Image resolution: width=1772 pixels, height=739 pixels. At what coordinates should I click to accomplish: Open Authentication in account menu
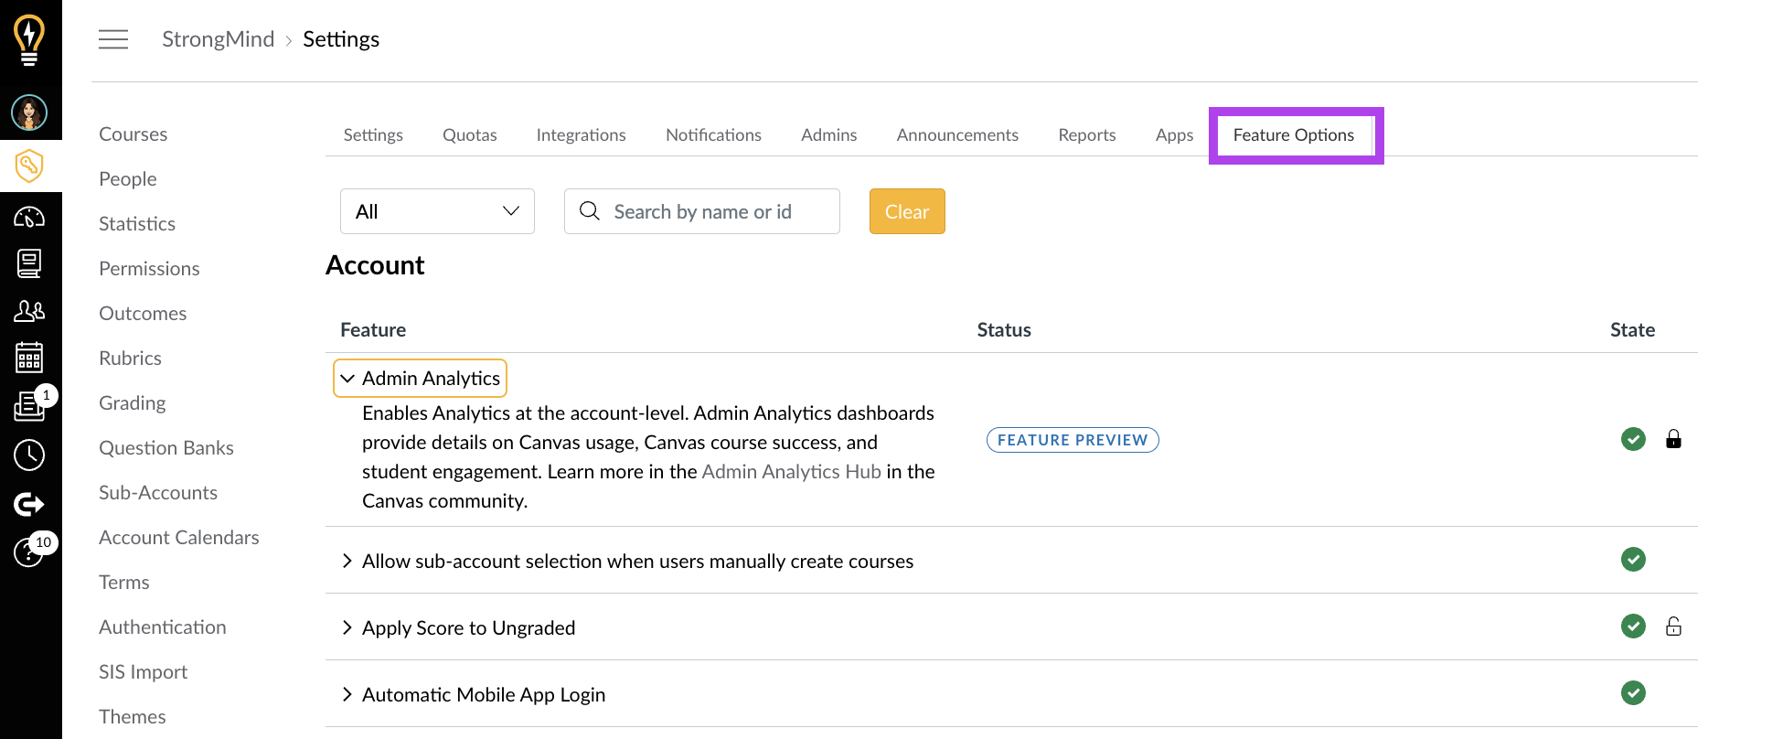tap(163, 627)
